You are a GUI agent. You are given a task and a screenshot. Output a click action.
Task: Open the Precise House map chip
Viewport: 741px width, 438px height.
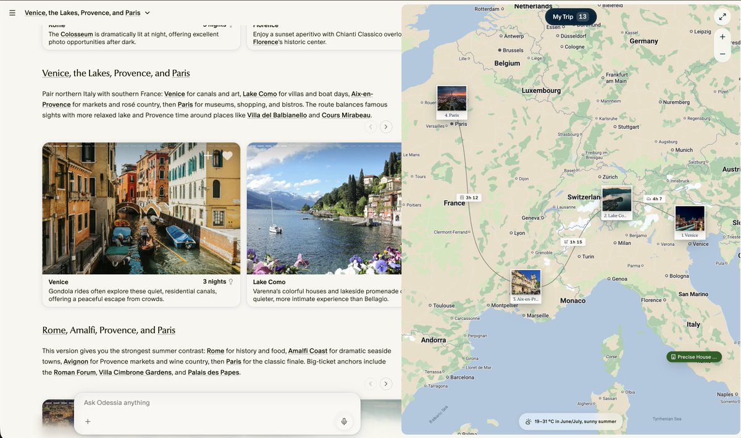pos(694,357)
